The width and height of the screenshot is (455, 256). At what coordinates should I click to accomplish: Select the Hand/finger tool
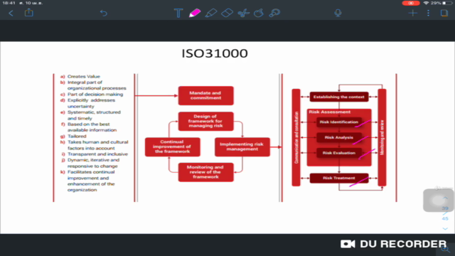(x=259, y=13)
